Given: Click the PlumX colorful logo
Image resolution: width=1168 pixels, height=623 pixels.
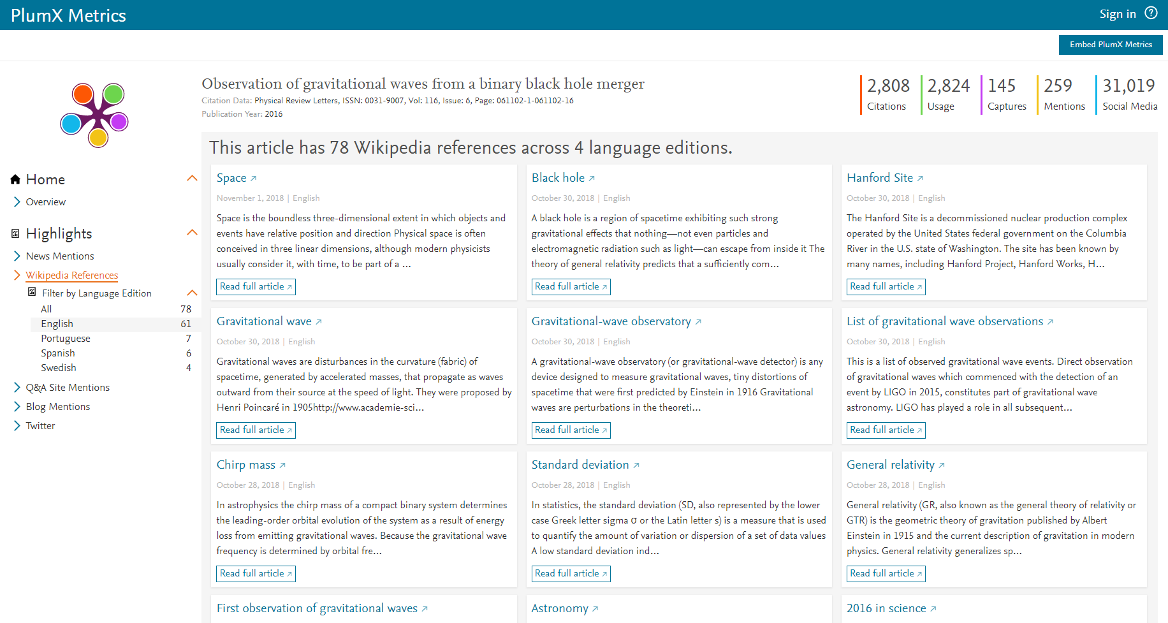Looking at the screenshot, I should pos(94,115).
